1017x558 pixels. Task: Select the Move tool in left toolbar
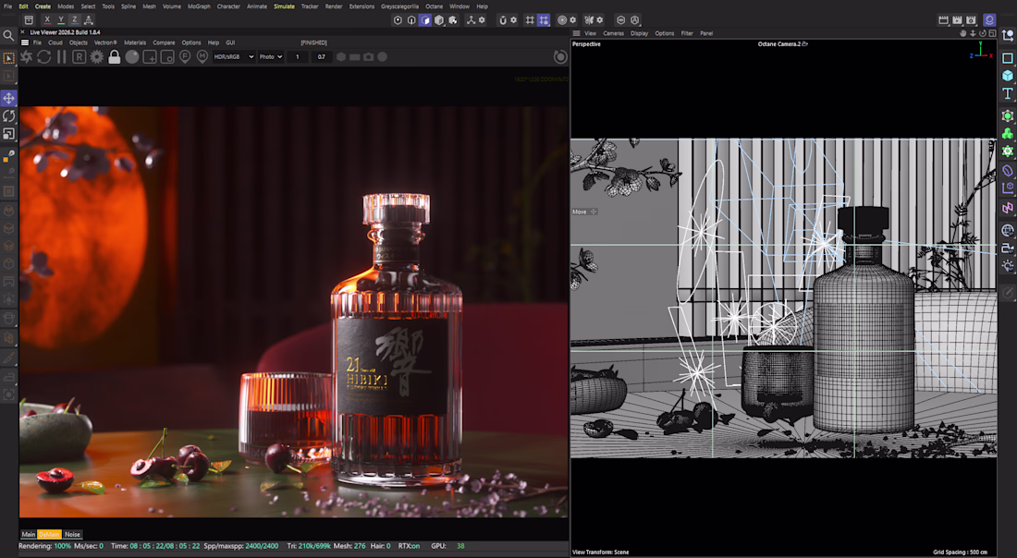click(x=8, y=99)
